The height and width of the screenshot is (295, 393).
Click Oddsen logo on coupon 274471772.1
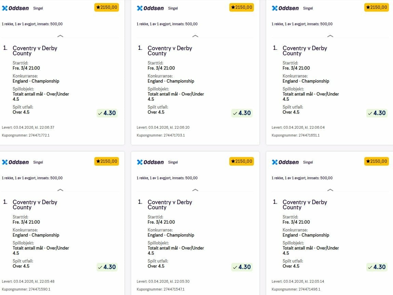pyautogui.click(x=15, y=8)
